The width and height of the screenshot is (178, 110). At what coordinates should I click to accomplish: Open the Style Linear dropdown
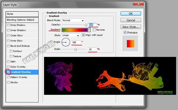71,35
